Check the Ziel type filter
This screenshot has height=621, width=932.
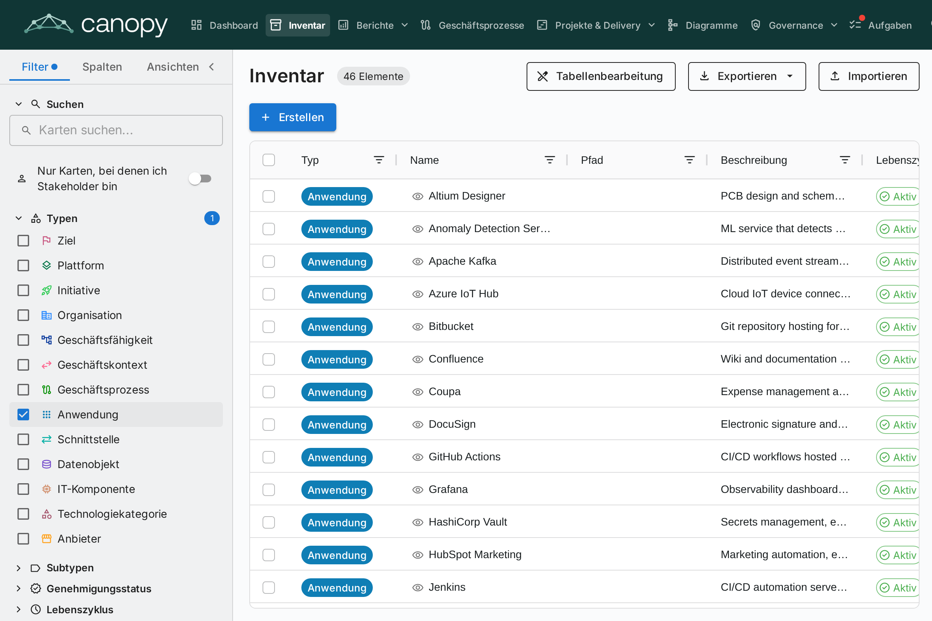[23, 241]
